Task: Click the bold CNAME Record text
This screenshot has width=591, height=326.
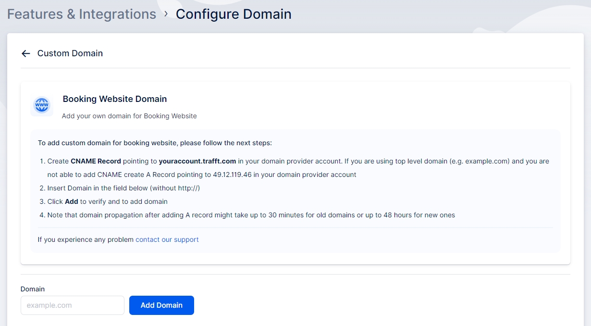Action: pos(96,161)
